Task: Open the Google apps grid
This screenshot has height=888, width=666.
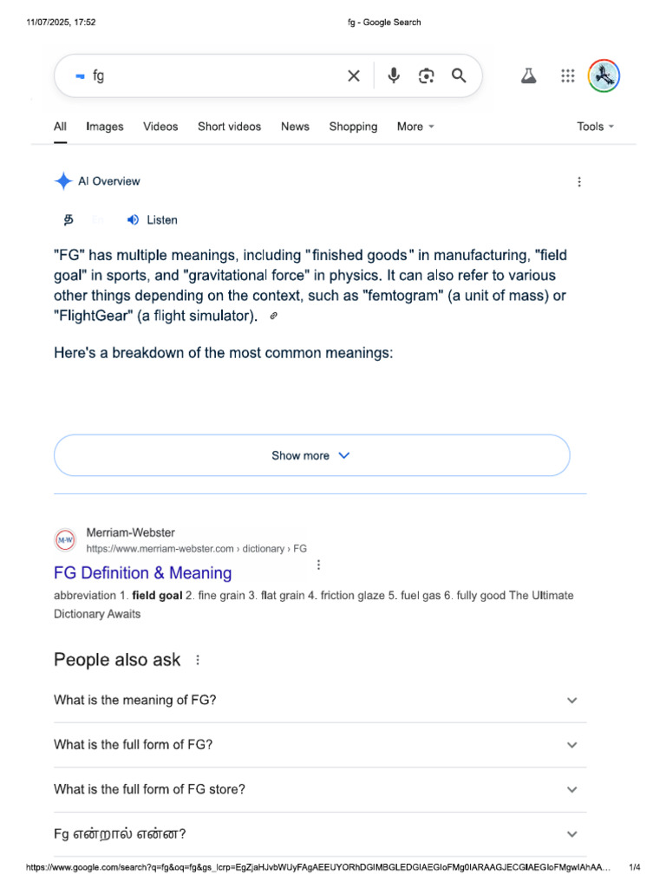Action: point(568,76)
